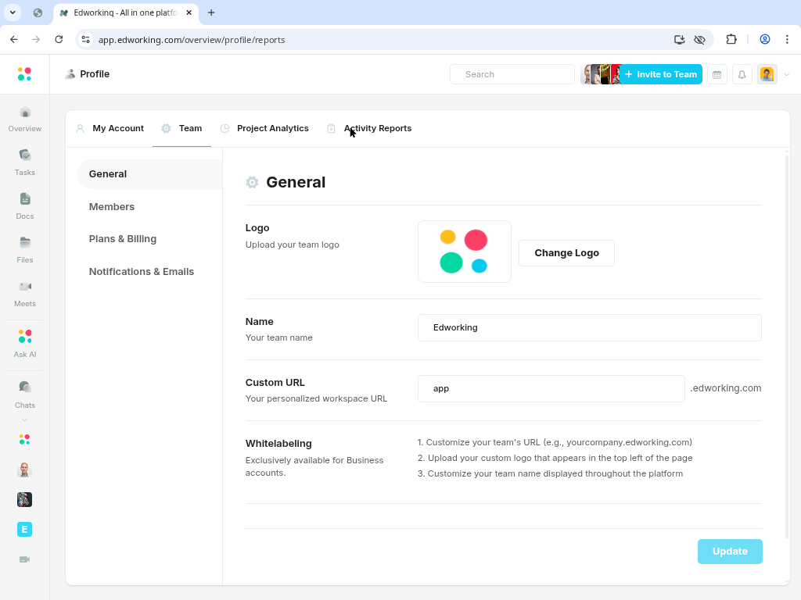Image resolution: width=801 pixels, height=600 pixels.
Task: Open the Docs sidebar icon
Action: point(25,206)
